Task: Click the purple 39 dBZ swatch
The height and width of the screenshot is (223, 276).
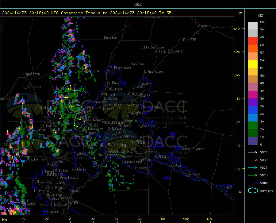Action: coord(253,102)
